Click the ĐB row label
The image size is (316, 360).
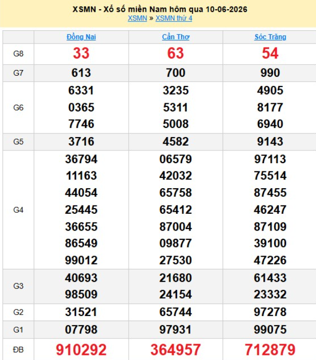(18, 350)
